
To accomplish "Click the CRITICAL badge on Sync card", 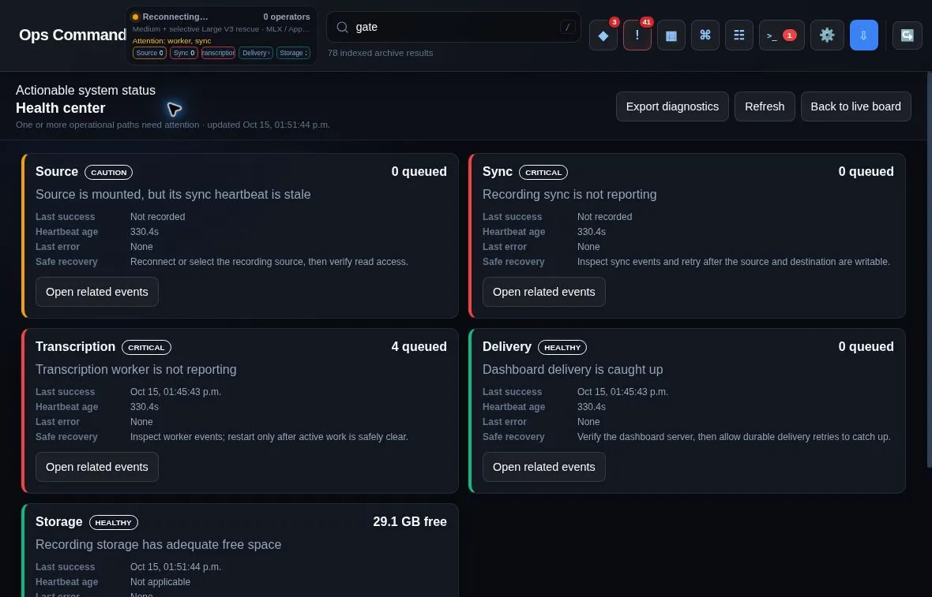I will (543, 172).
